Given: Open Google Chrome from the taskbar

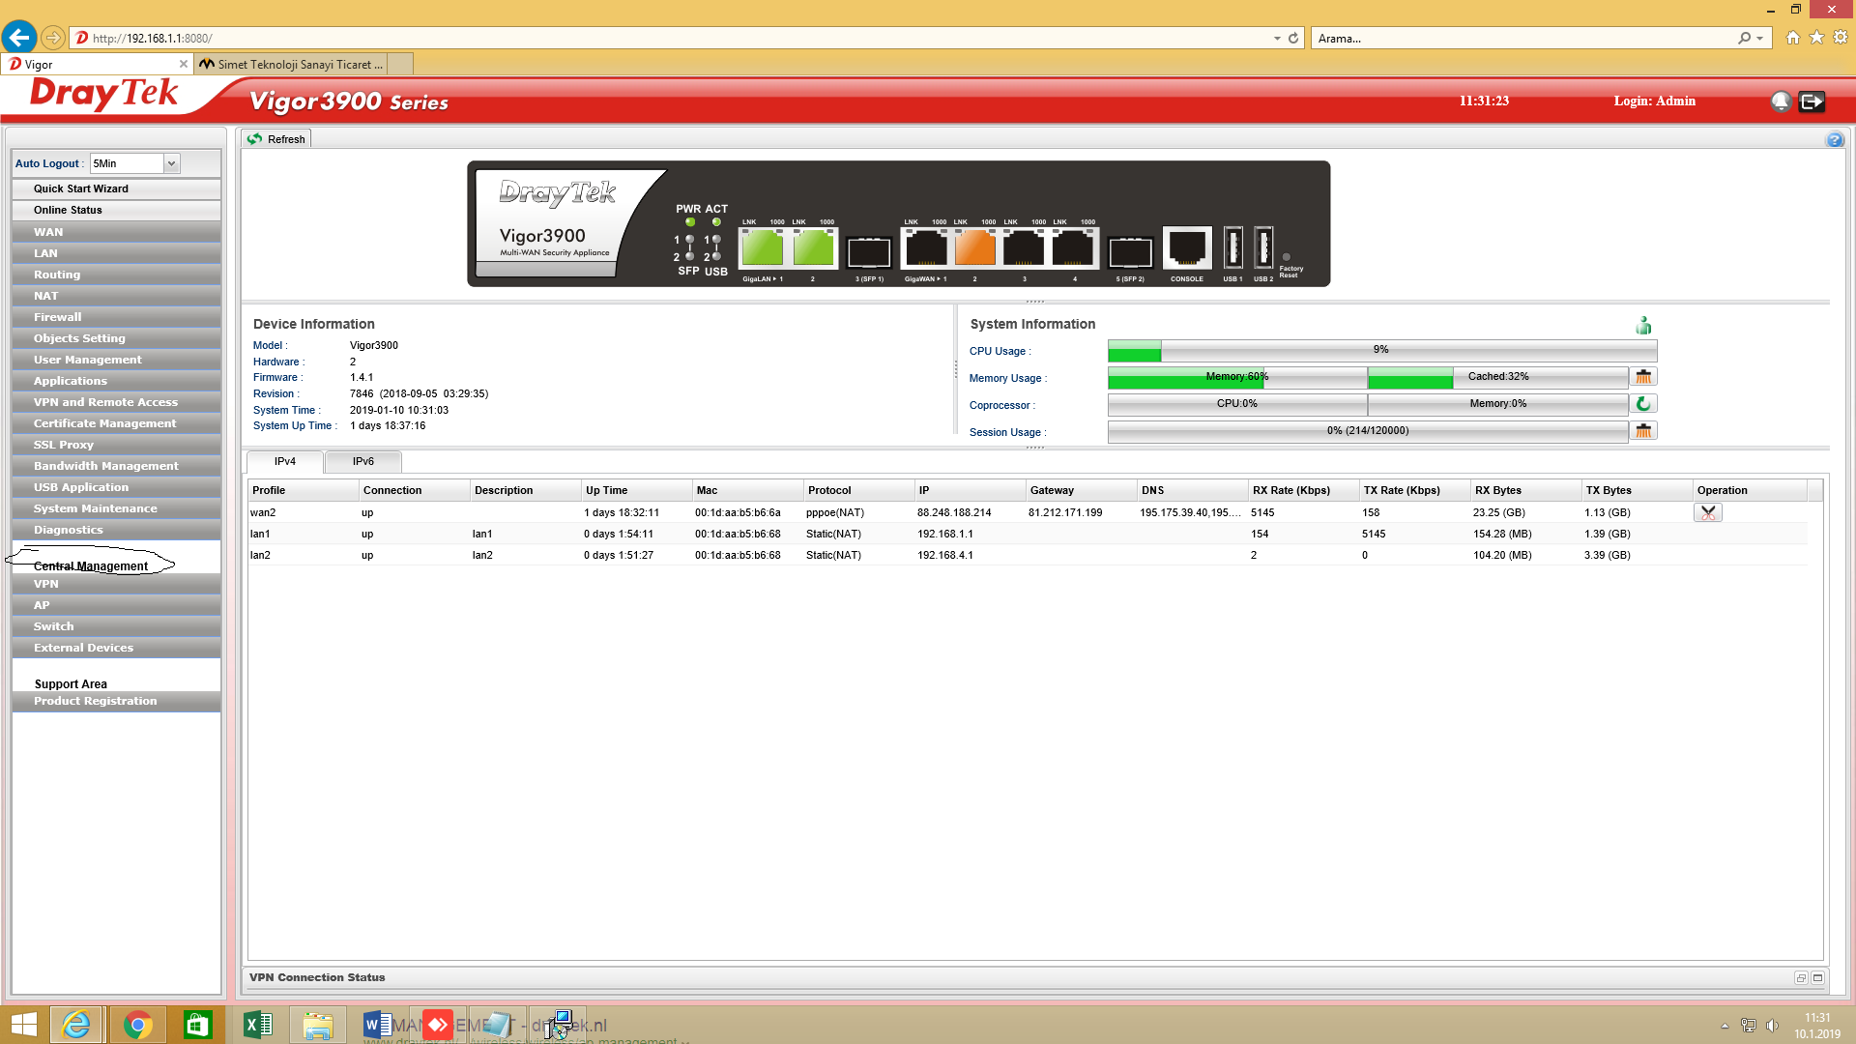Looking at the screenshot, I should (x=137, y=1025).
